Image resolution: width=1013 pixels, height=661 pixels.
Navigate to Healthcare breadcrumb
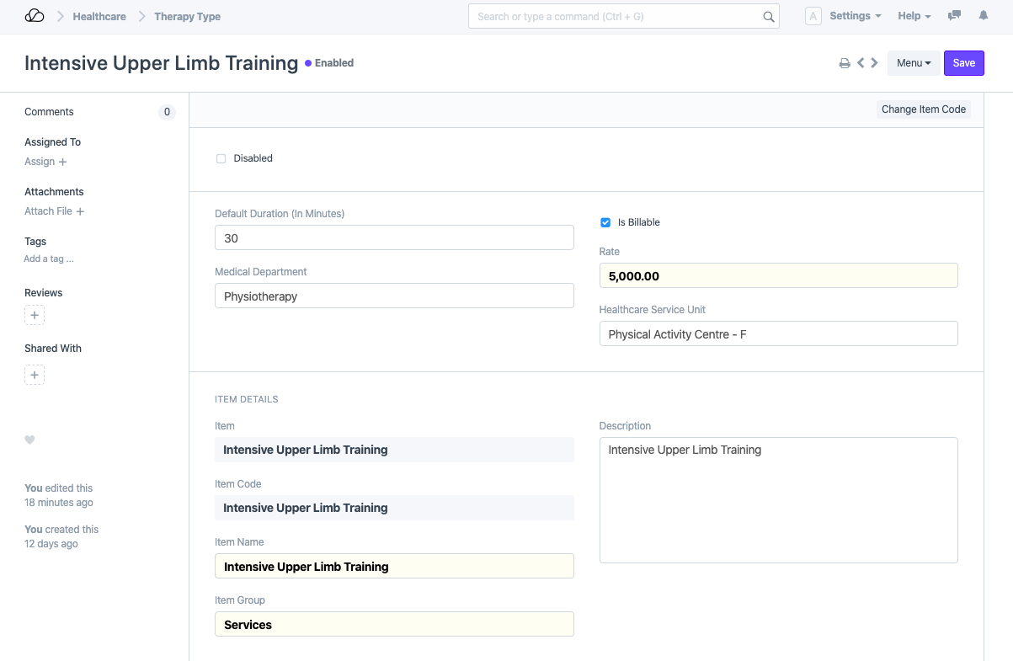pos(99,16)
